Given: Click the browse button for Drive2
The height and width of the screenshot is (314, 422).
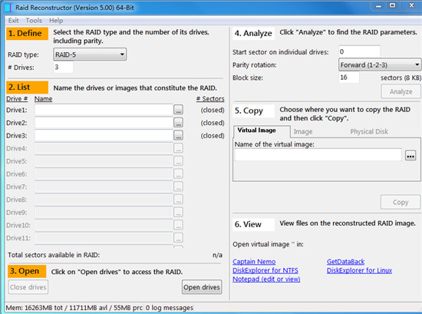Looking at the screenshot, I should tap(178, 123).
